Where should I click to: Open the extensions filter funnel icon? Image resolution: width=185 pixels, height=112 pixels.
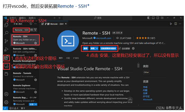click(x=35, y=30)
